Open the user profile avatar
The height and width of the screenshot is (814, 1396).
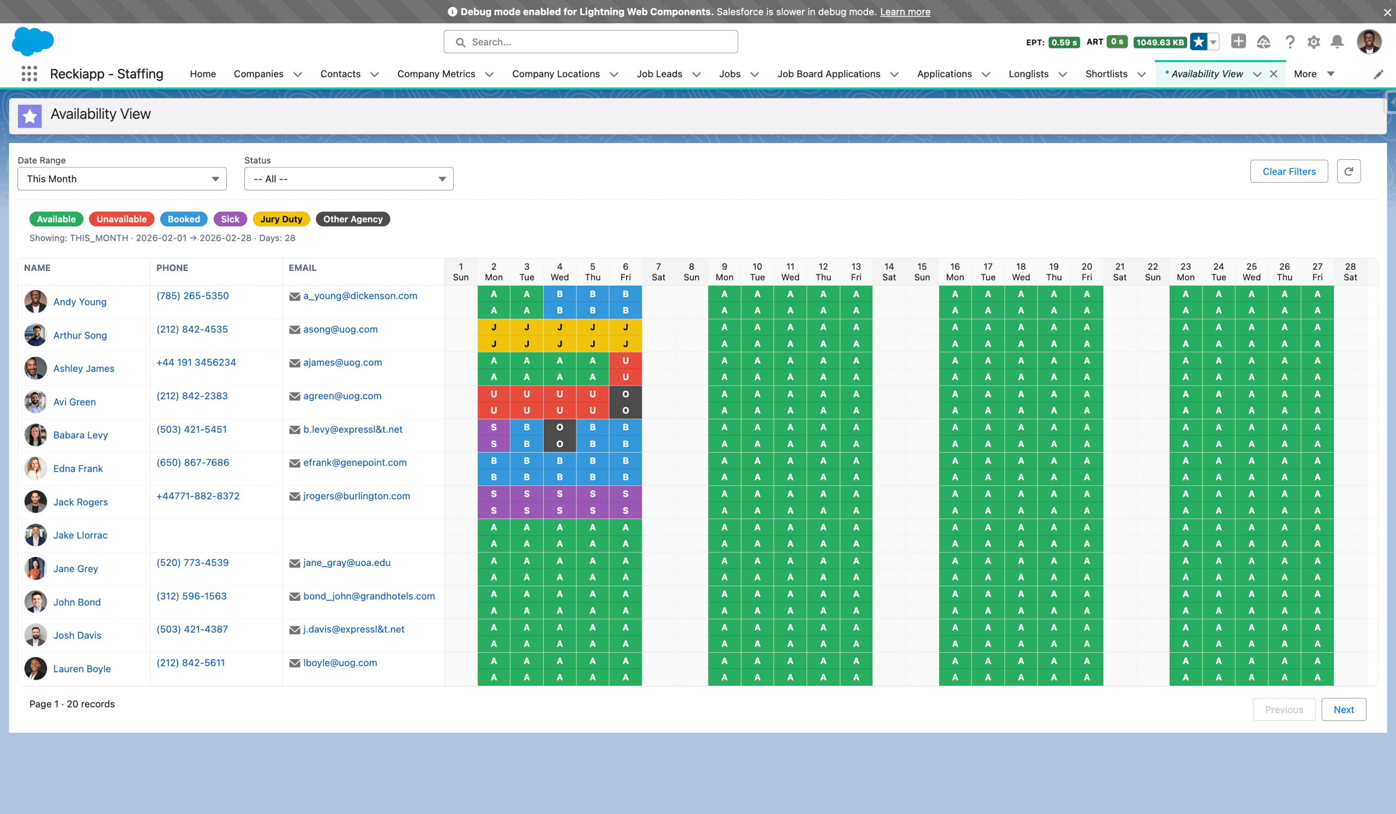(x=1368, y=42)
